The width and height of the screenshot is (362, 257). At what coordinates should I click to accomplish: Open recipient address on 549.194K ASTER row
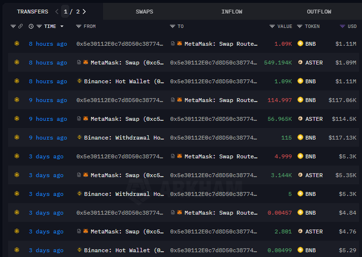(213, 62)
